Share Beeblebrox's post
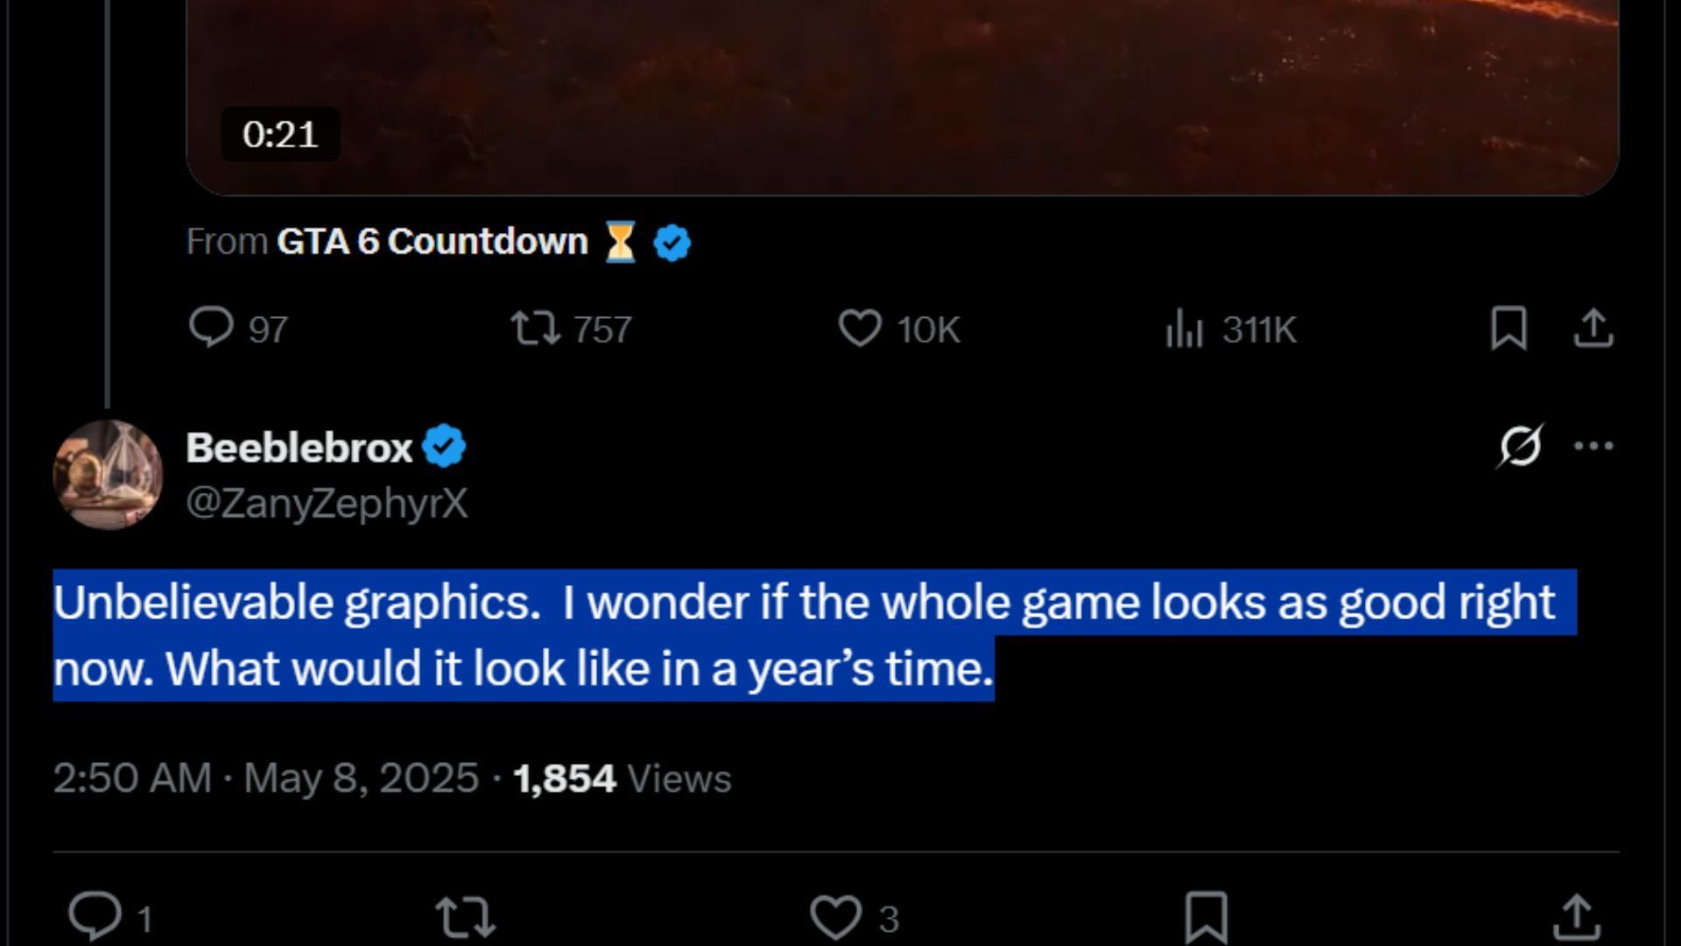The width and height of the screenshot is (1681, 946). pos(1576,916)
